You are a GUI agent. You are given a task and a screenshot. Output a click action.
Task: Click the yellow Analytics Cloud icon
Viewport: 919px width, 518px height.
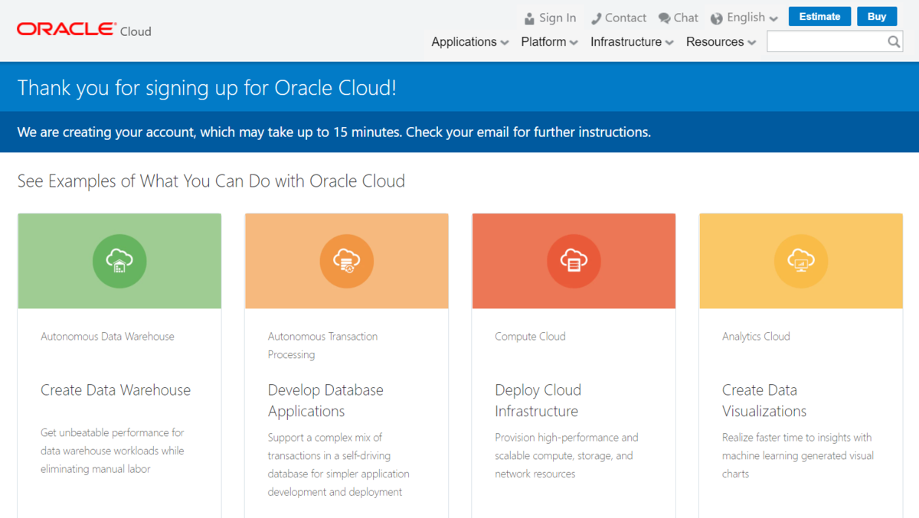pyautogui.click(x=801, y=261)
